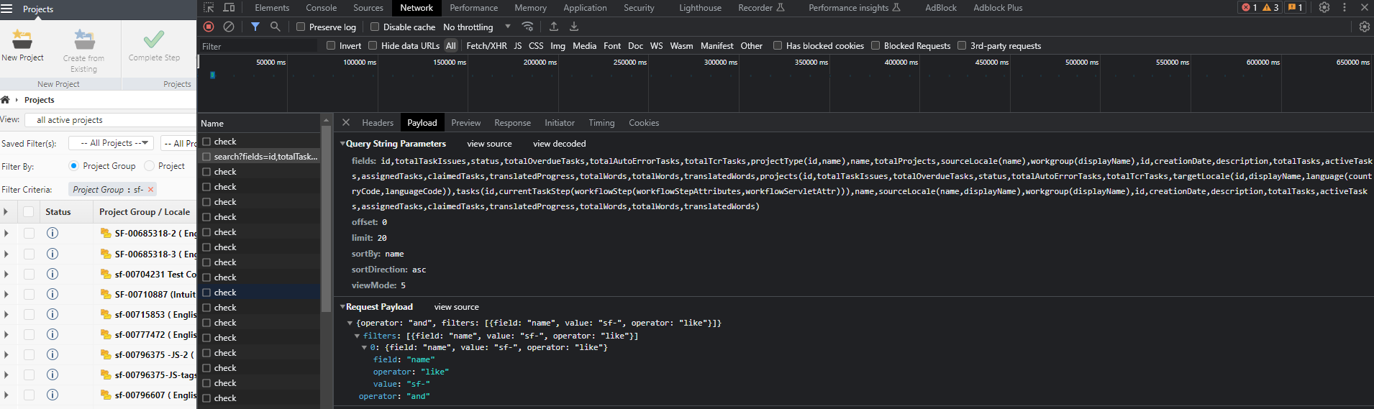Click view source for query string

pos(489,144)
